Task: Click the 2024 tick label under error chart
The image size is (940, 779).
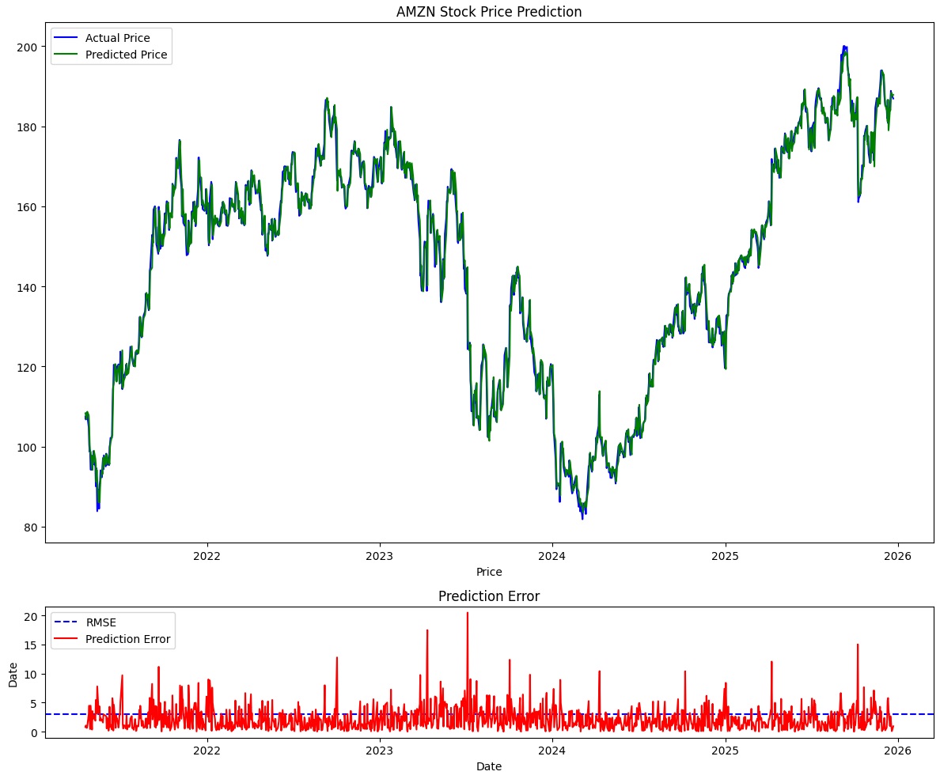Action: pyautogui.click(x=552, y=751)
